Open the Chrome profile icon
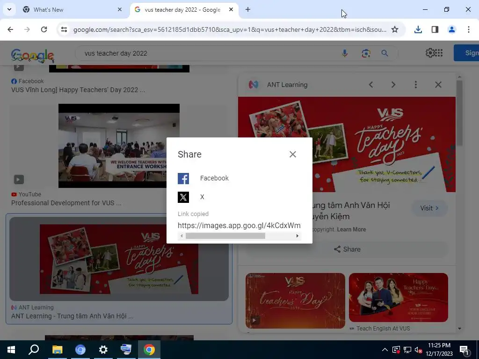The height and width of the screenshot is (359, 479). pos(452,29)
